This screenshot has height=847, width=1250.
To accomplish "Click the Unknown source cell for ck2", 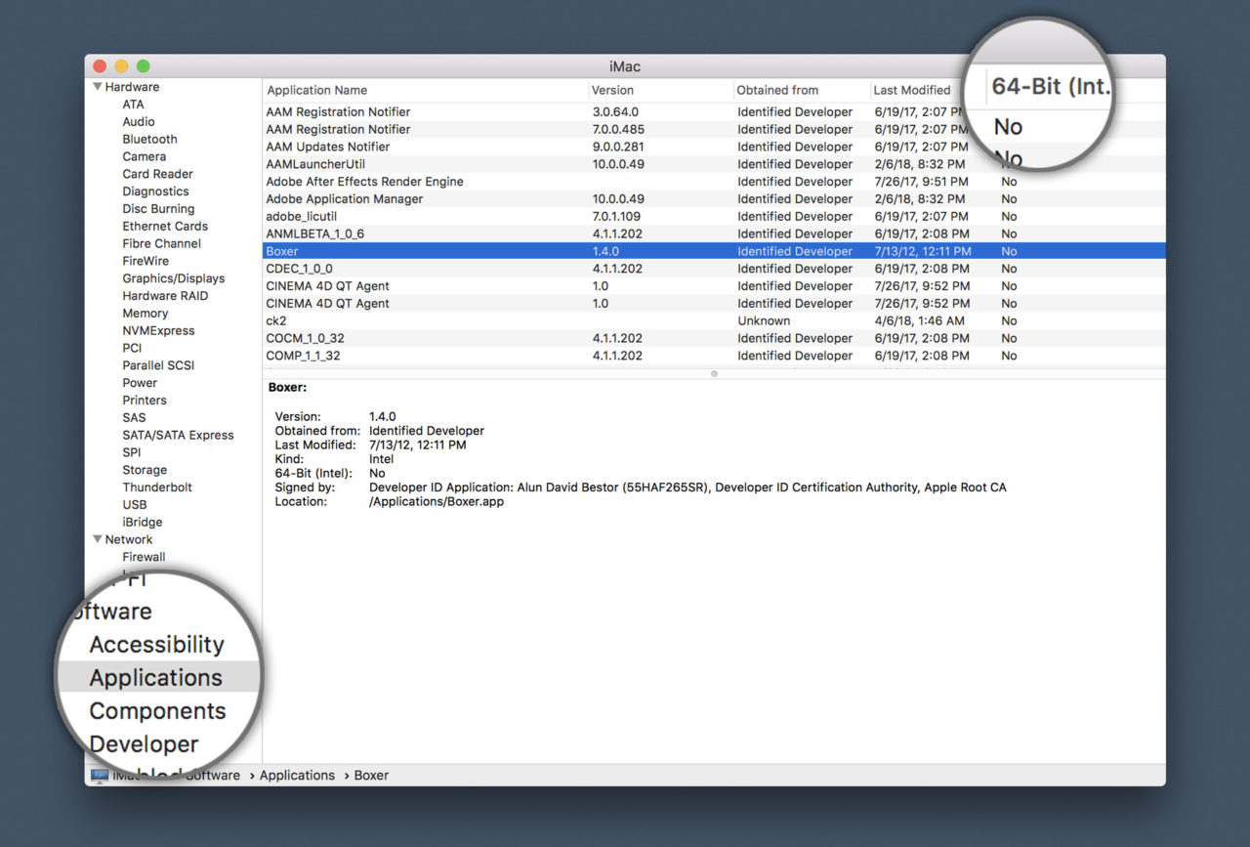I will (764, 320).
